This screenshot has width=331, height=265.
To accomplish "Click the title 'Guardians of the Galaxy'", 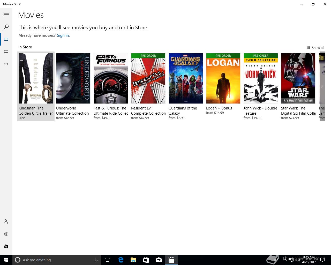I will pyautogui.click(x=183, y=111).
